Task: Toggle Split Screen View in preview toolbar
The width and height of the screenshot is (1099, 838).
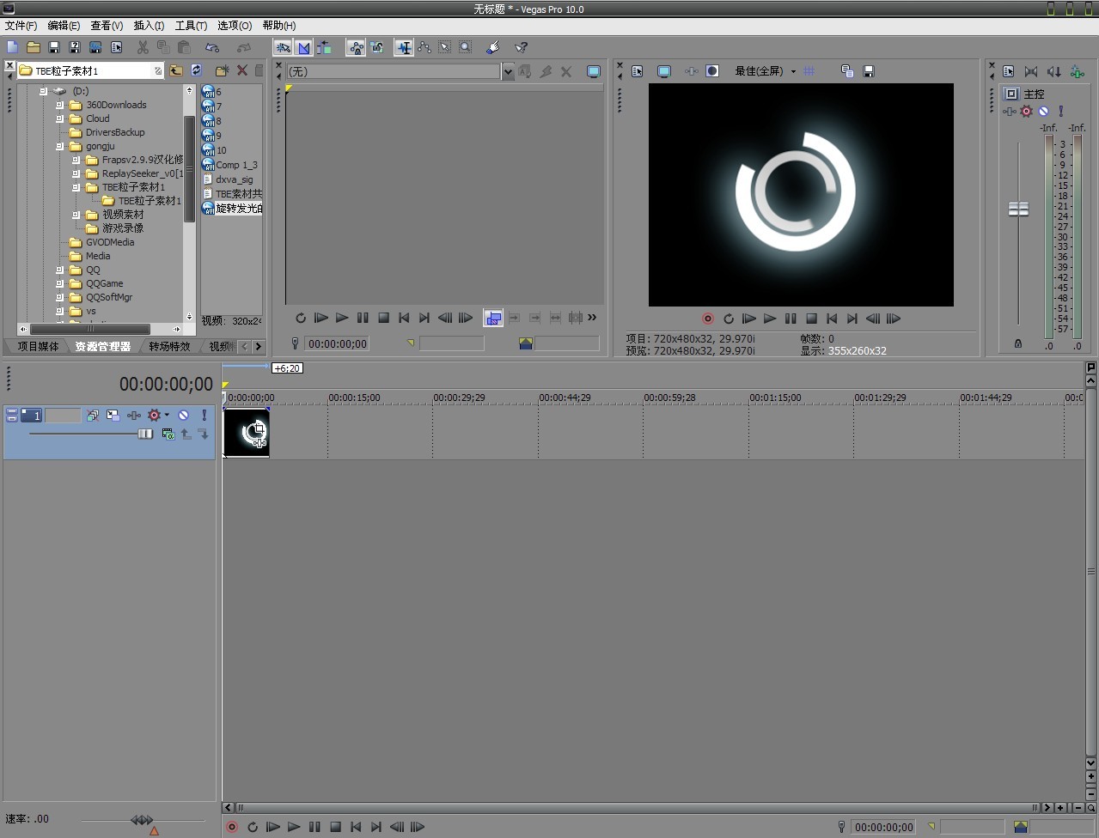Action: [x=712, y=71]
